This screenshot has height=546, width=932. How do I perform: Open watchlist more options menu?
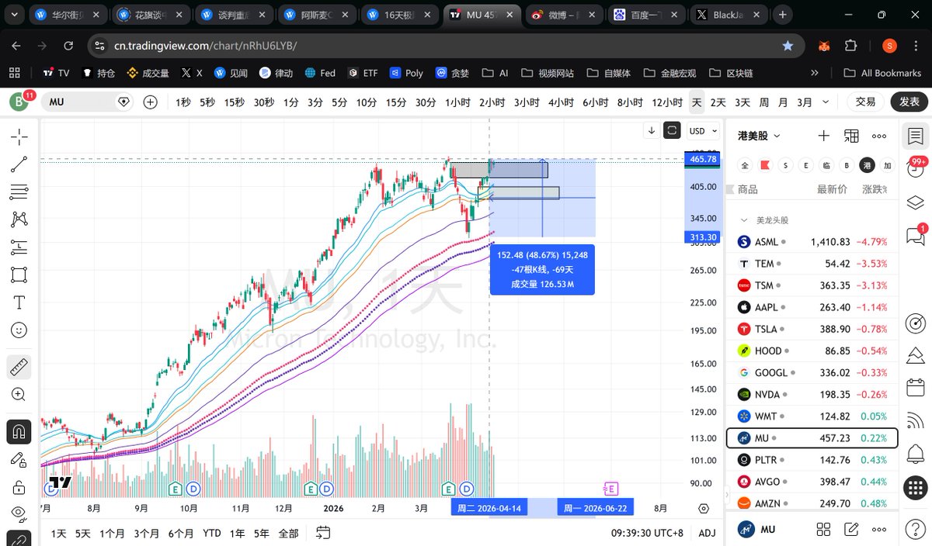[x=879, y=136]
